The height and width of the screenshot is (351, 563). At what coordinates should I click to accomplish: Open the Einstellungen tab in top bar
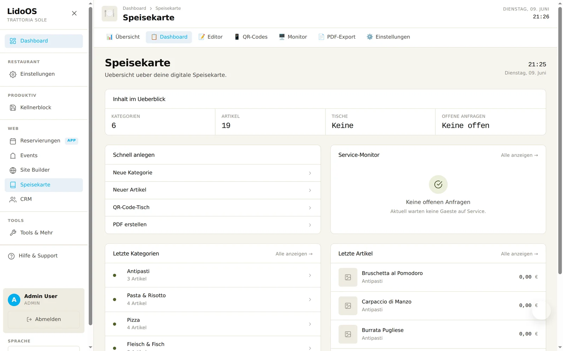pos(388,37)
